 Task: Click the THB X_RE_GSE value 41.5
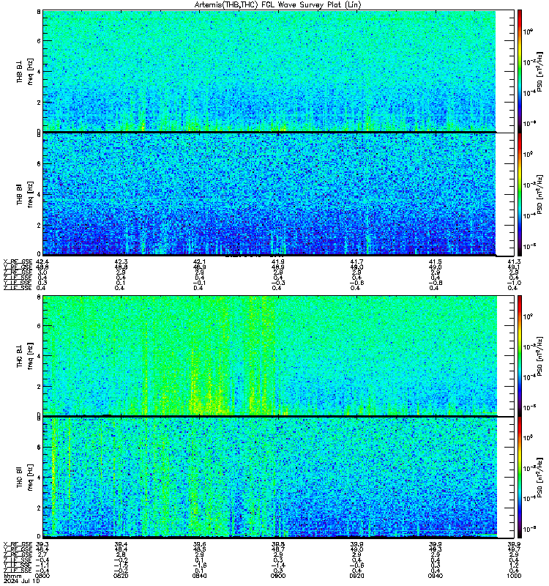click(x=436, y=262)
